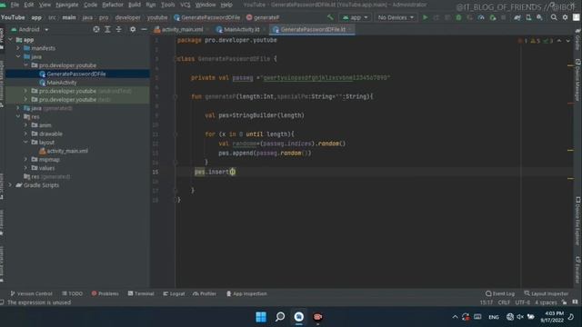The image size is (582, 327).
Task: Open the Refactor menu
Action: tap(113, 5)
